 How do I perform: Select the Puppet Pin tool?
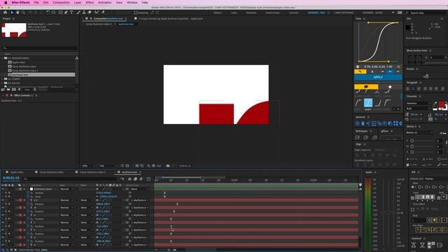pyautogui.click(x=103, y=13)
